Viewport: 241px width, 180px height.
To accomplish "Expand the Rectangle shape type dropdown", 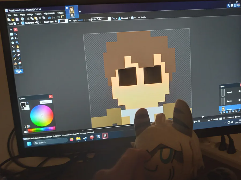I will [29, 23].
